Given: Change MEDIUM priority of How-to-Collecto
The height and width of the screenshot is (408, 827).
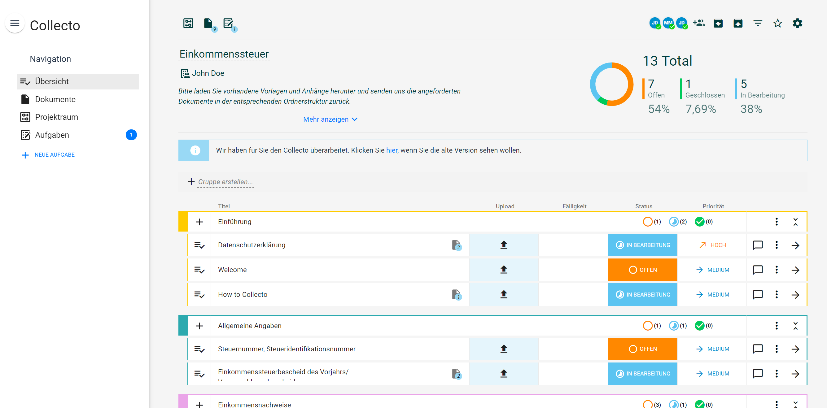Looking at the screenshot, I should click(x=712, y=294).
